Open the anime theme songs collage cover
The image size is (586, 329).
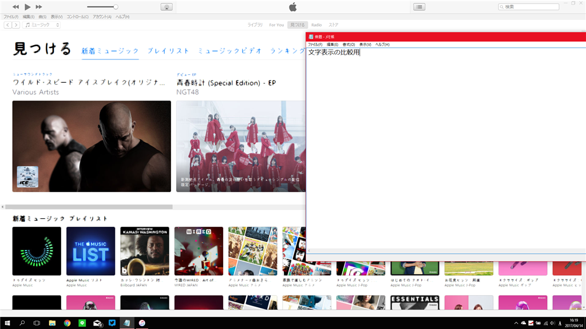(252, 251)
